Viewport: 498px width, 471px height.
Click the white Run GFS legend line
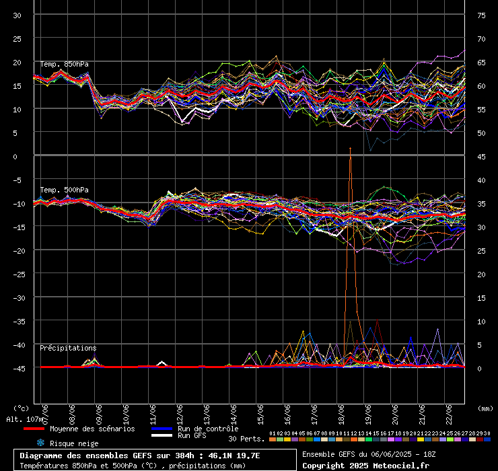click(162, 435)
